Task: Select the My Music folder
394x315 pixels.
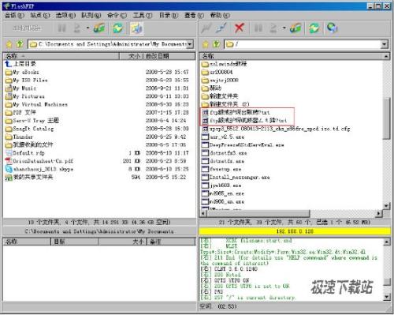Action: [x=20, y=88]
